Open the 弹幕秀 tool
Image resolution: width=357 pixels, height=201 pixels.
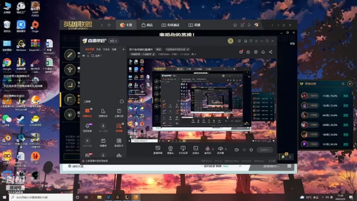(103, 142)
